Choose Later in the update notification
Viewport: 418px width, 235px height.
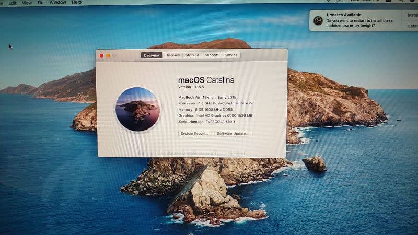pos(412,26)
